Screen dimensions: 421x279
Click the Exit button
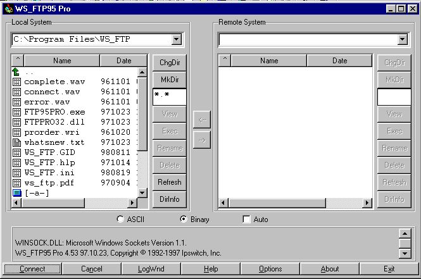click(389, 268)
